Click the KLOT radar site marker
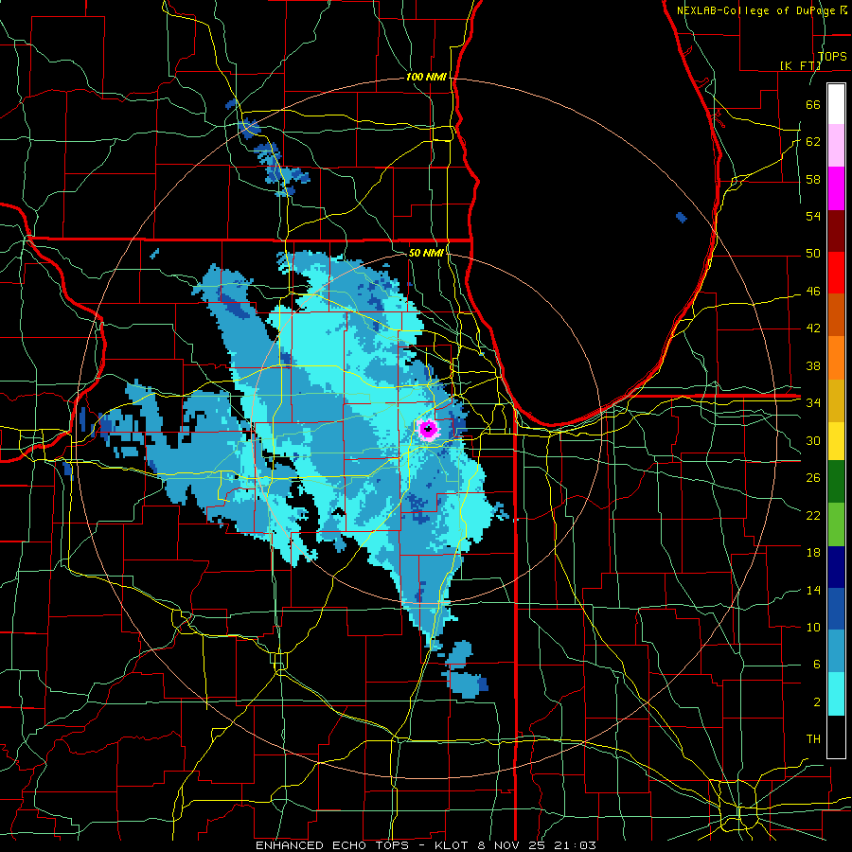The image size is (852, 852). click(x=429, y=429)
